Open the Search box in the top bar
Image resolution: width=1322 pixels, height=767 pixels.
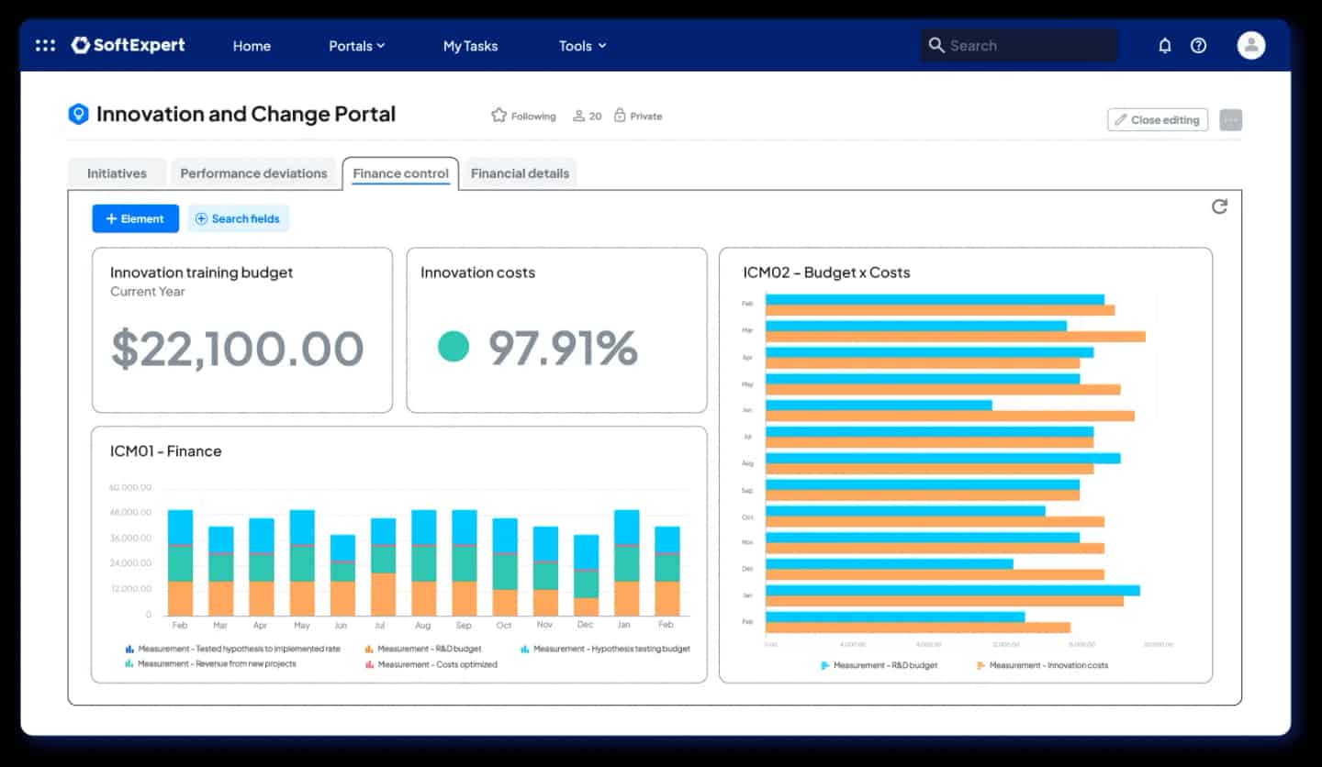coord(1017,45)
